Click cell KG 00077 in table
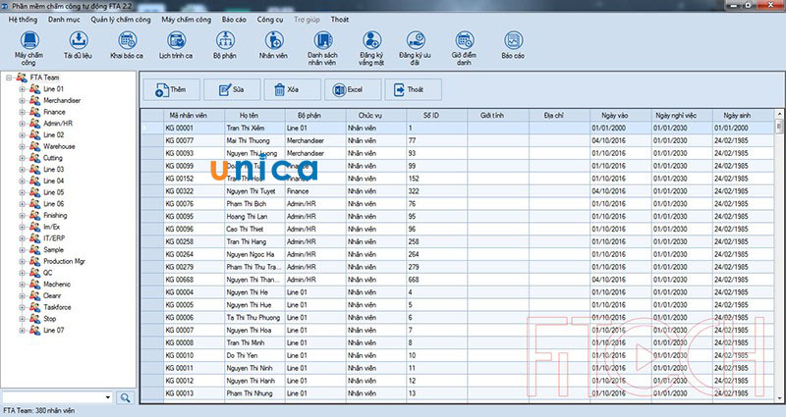 (194, 140)
